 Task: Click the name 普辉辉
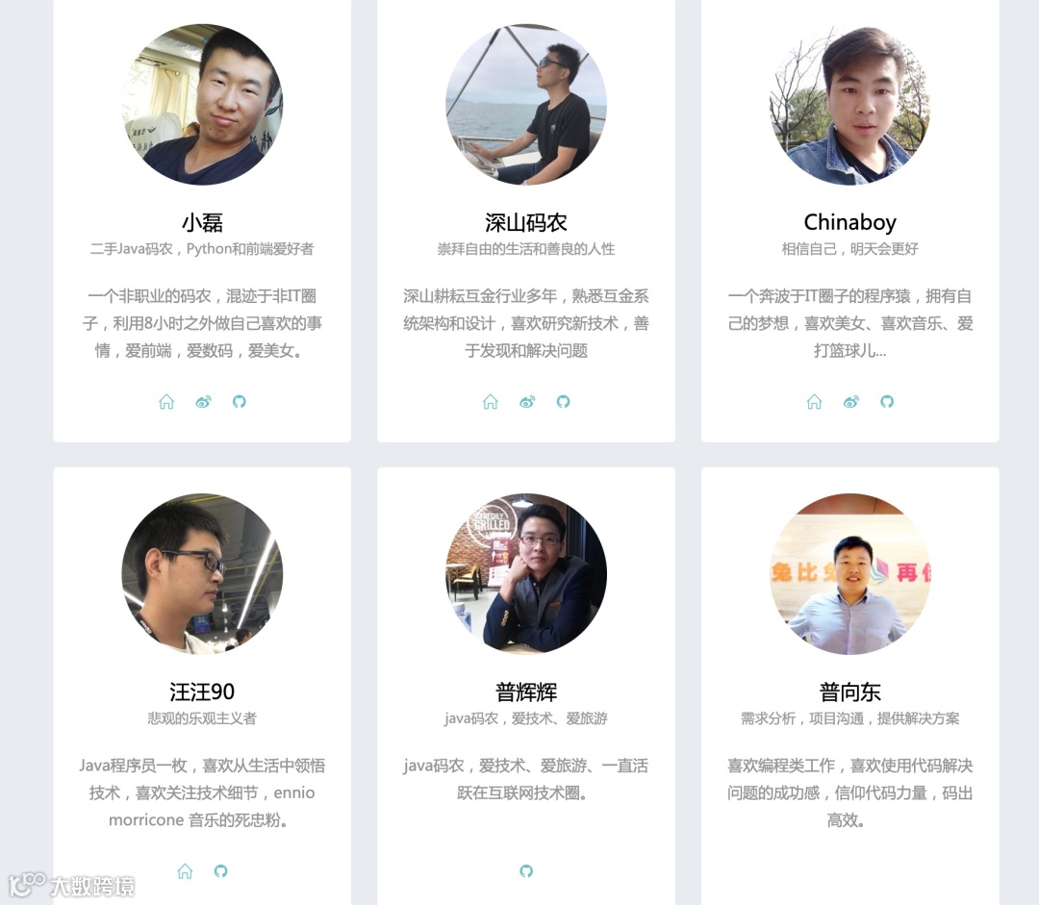point(526,691)
